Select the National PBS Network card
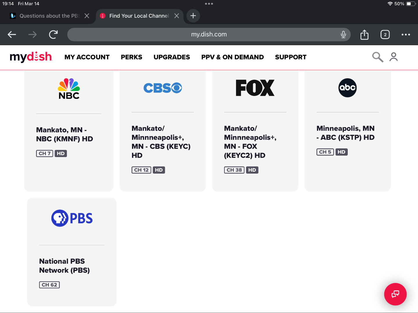 72,252
